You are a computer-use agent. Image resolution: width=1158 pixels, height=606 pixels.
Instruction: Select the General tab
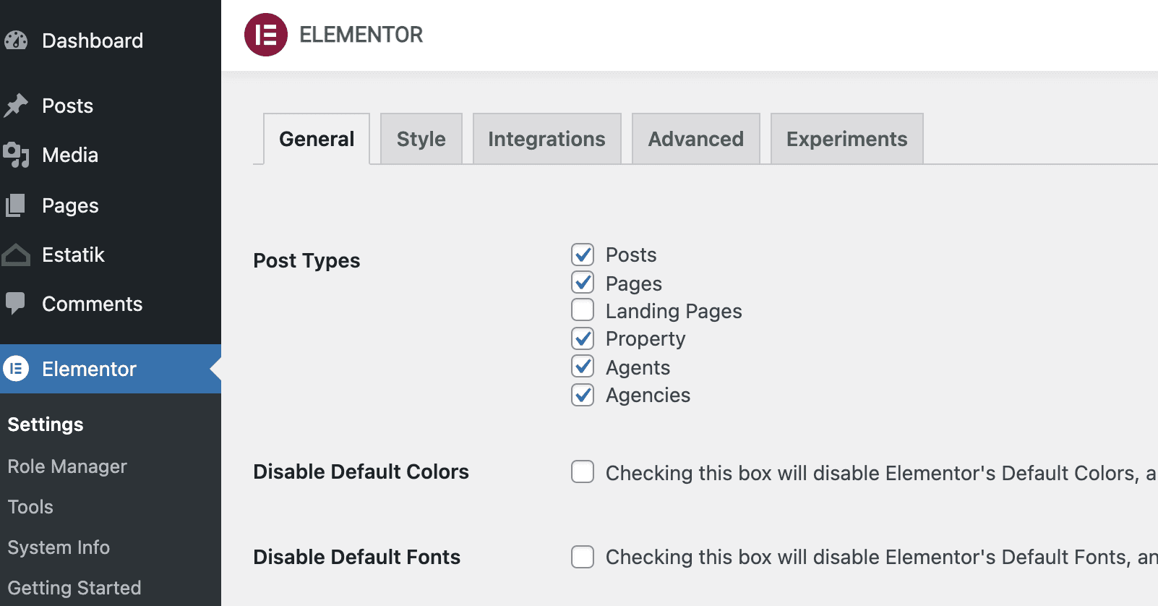click(317, 139)
